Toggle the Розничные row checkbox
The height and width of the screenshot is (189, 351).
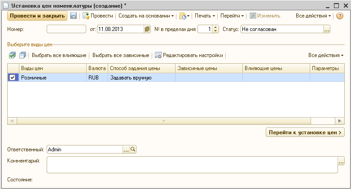coord(12,78)
